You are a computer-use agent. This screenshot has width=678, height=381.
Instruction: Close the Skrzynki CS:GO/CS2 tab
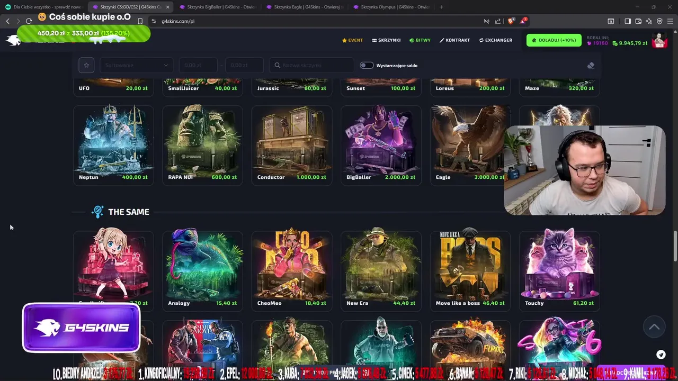[168, 7]
